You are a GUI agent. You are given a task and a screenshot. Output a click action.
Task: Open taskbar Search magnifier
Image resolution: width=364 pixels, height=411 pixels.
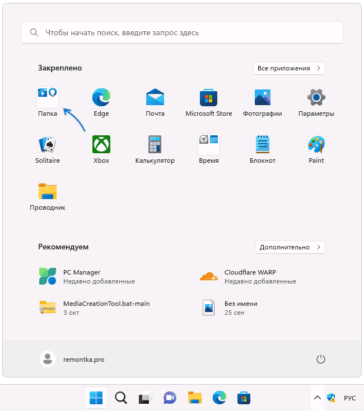(121, 398)
